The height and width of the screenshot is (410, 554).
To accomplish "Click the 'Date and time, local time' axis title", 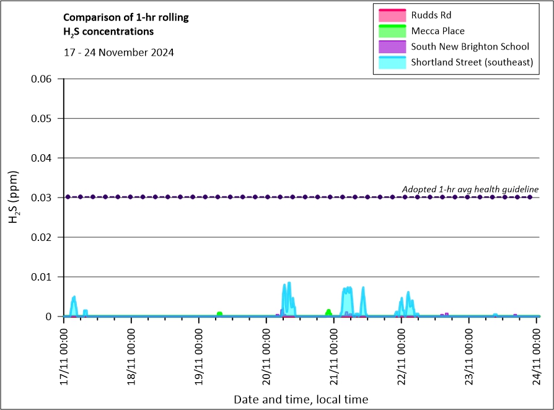I will [x=301, y=399].
